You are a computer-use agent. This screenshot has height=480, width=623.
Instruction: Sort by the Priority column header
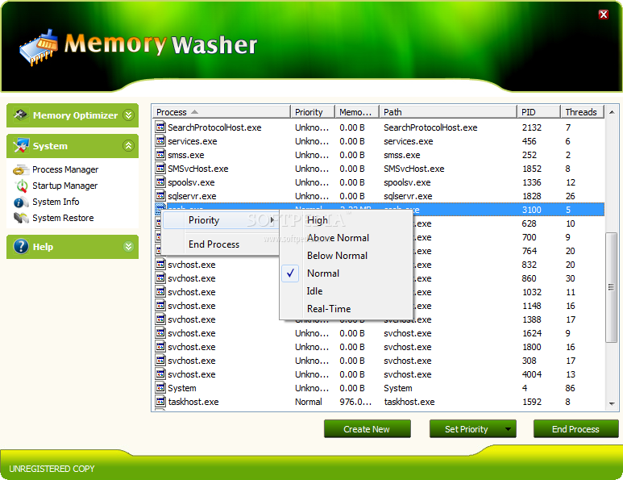(313, 112)
